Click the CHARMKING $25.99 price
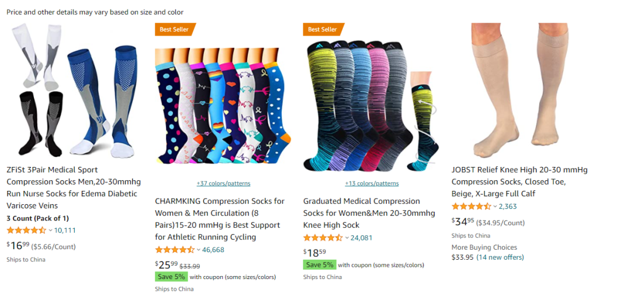The image size is (631, 293). pos(167,264)
